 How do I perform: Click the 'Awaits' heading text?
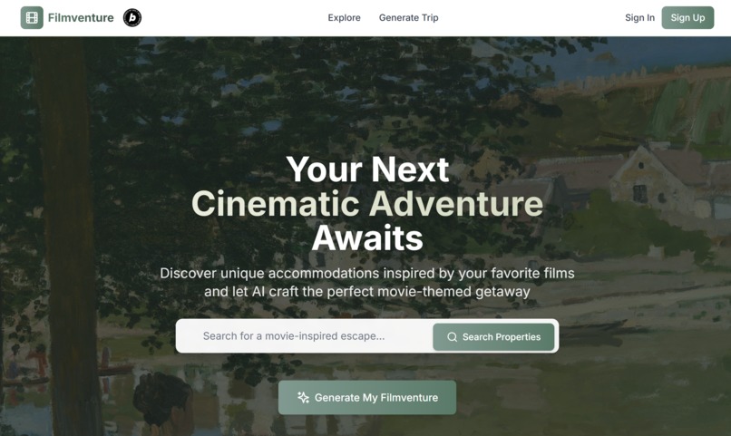pos(367,238)
